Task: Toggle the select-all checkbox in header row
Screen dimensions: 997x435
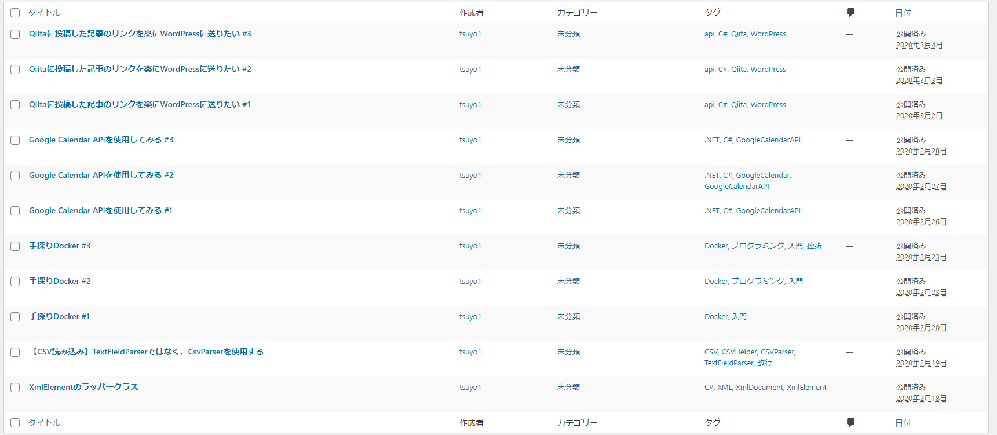Action: tap(15, 13)
